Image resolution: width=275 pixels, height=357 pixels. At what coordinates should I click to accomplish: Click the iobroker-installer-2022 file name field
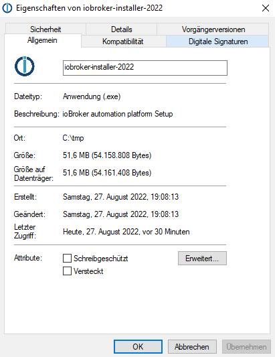coord(145,68)
